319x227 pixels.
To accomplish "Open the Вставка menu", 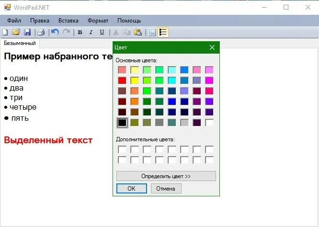I will (x=68, y=21).
